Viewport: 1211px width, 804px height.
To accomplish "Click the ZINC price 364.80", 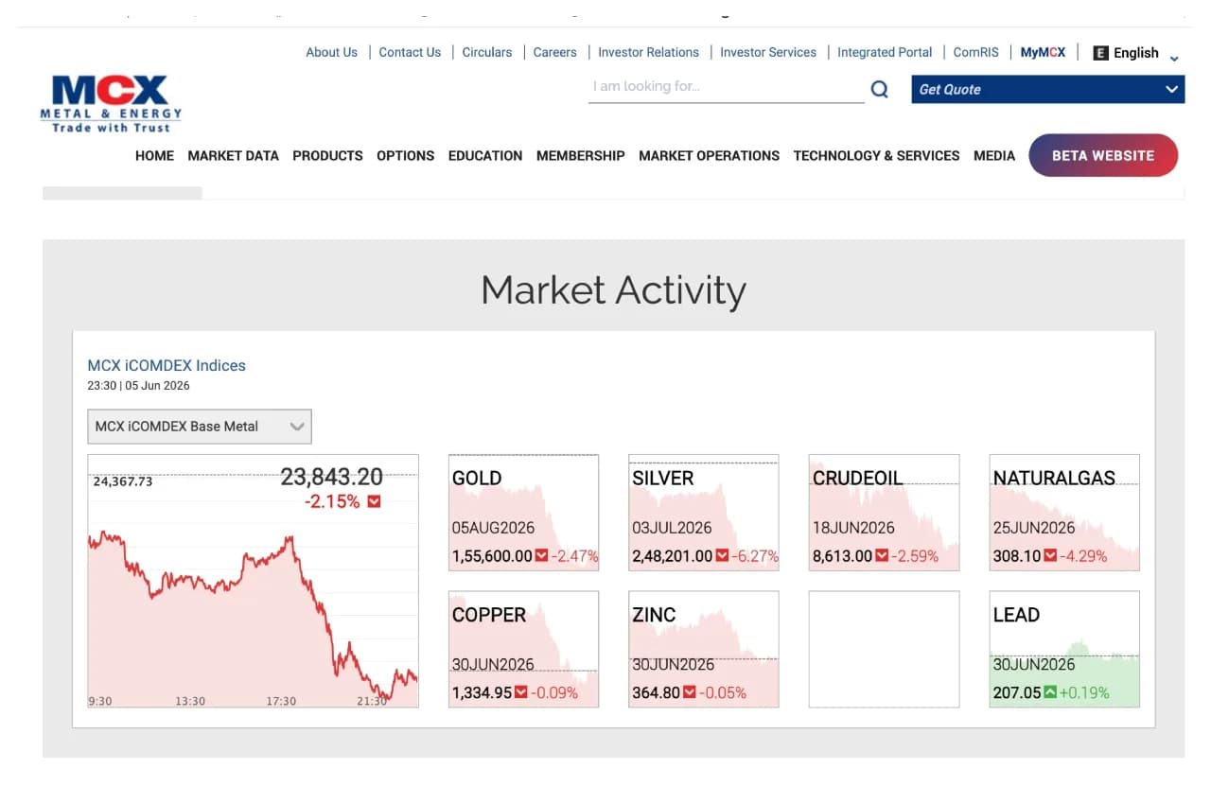I will [657, 693].
